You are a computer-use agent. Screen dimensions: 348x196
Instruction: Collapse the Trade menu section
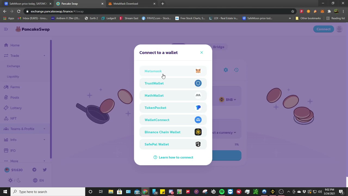coord(25,56)
